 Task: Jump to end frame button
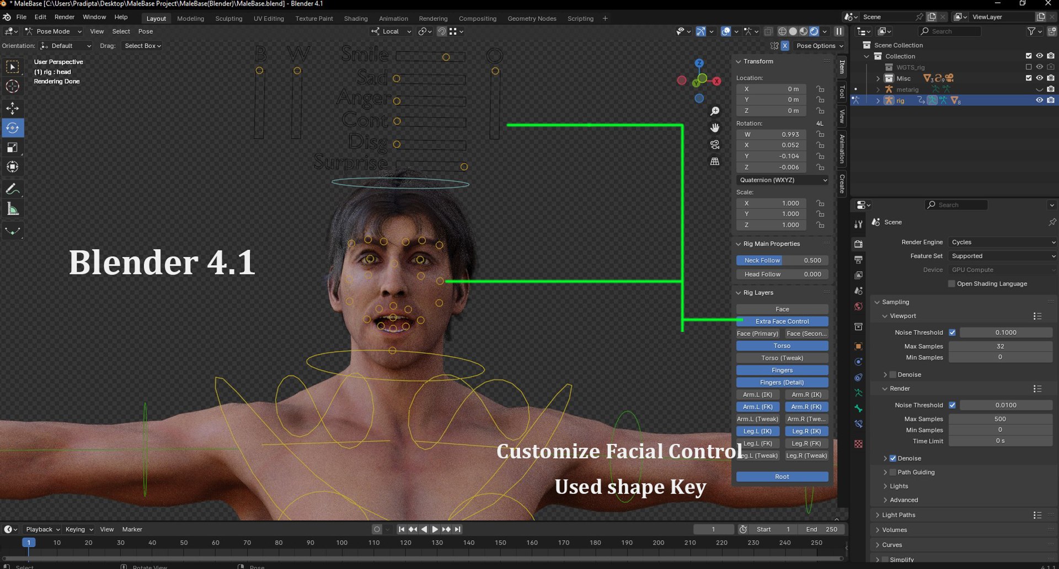pos(457,529)
